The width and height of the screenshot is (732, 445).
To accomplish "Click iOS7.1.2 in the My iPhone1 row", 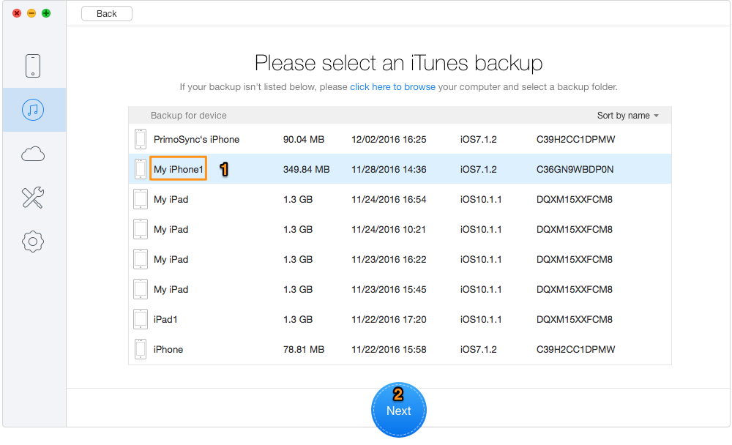I will pos(479,169).
